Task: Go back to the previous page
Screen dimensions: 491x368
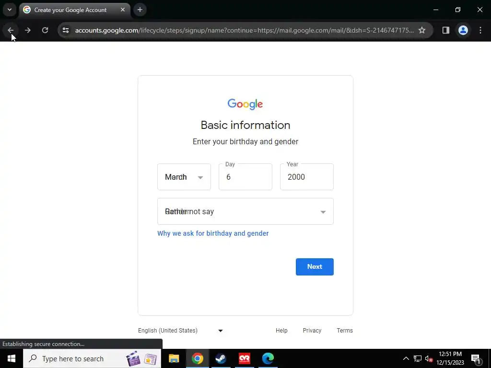Action: pos(11,30)
